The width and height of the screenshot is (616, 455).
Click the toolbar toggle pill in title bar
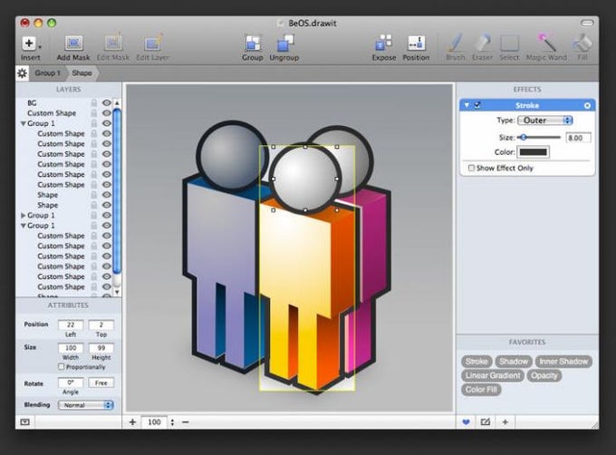(587, 24)
